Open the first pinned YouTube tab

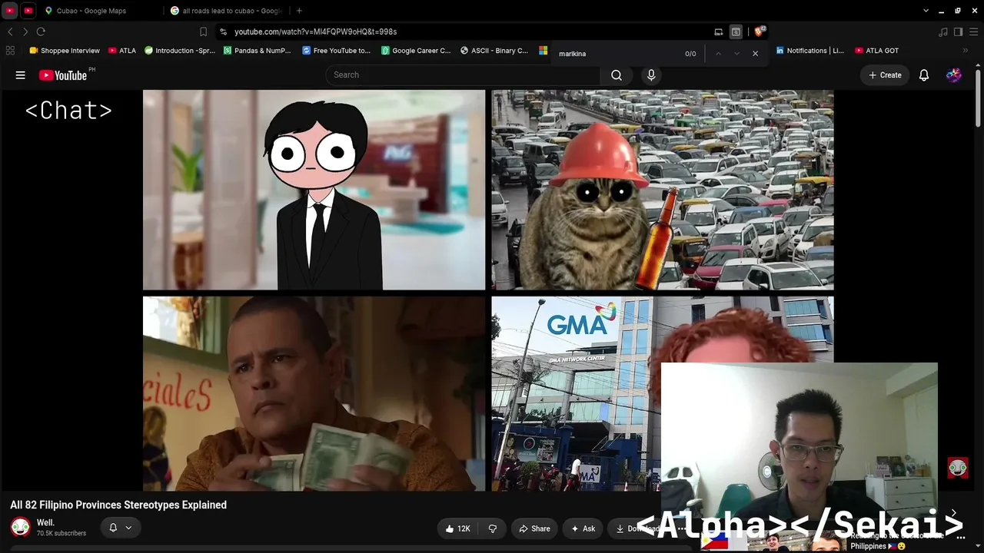point(10,11)
